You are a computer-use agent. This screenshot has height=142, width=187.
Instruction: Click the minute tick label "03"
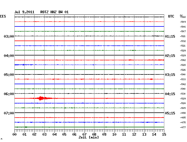pyautogui.click(x=44, y=135)
